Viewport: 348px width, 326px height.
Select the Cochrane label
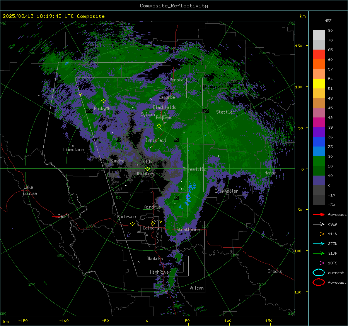[126, 217]
